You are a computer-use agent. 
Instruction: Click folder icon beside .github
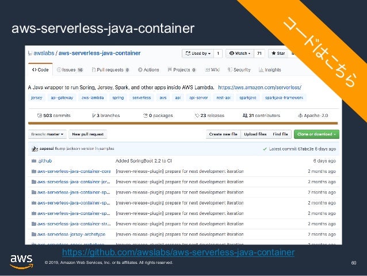pos(34,161)
